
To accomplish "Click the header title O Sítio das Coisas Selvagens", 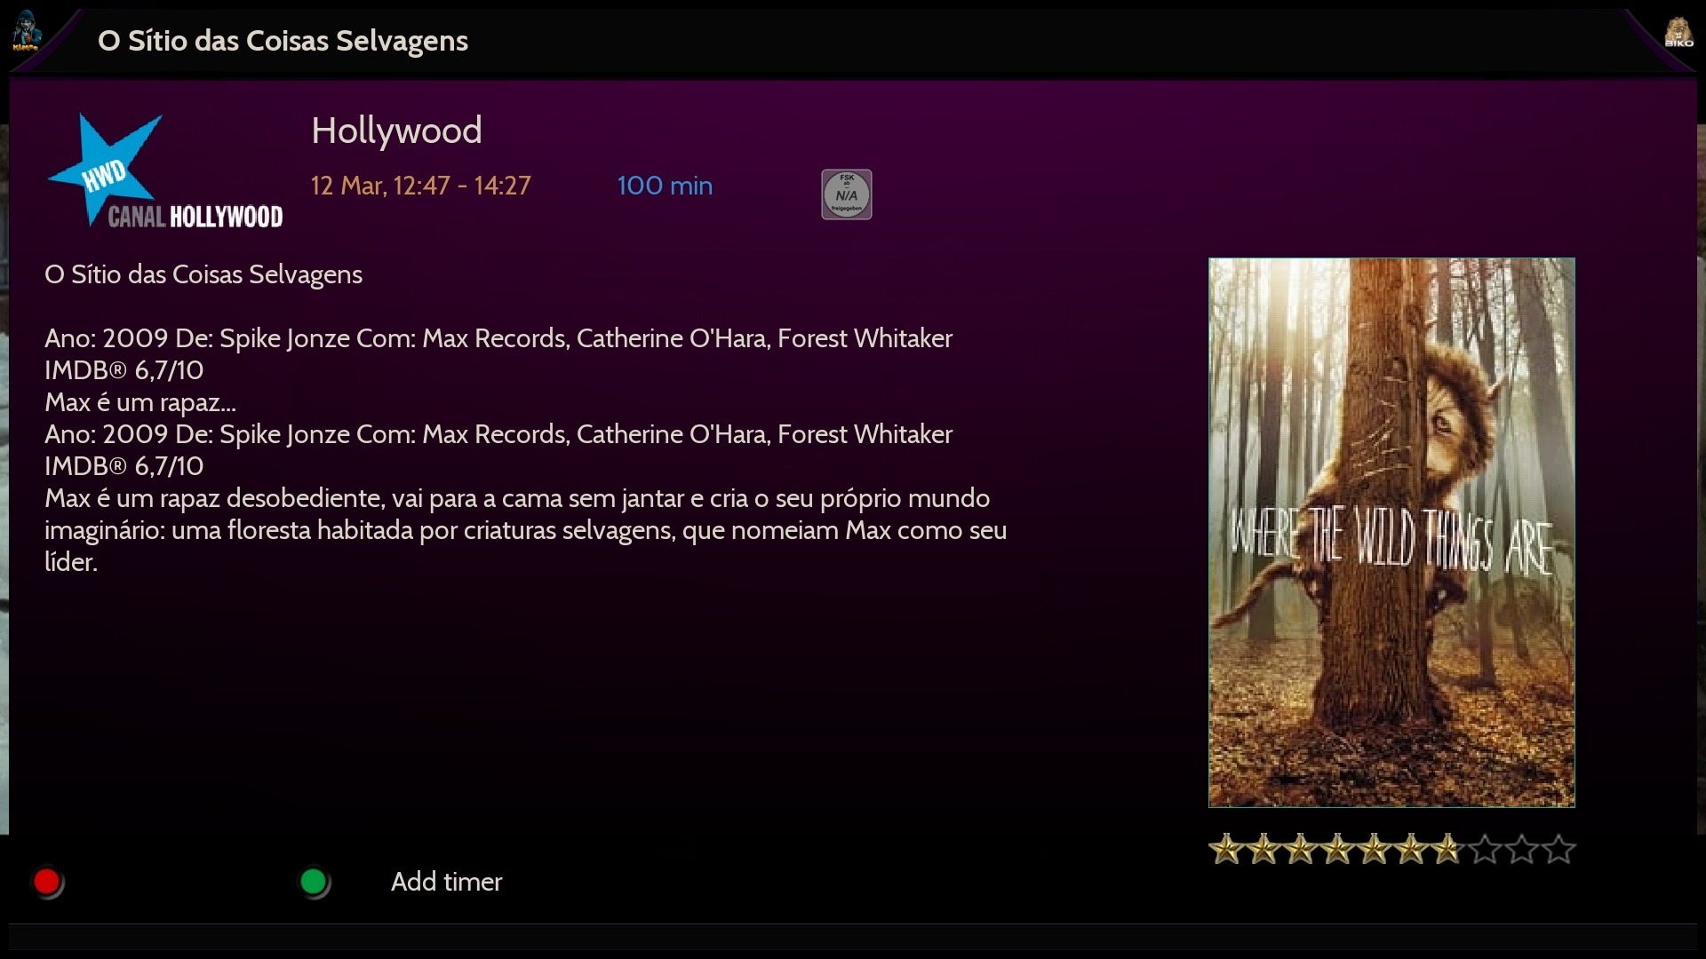I will [x=283, y=41].
